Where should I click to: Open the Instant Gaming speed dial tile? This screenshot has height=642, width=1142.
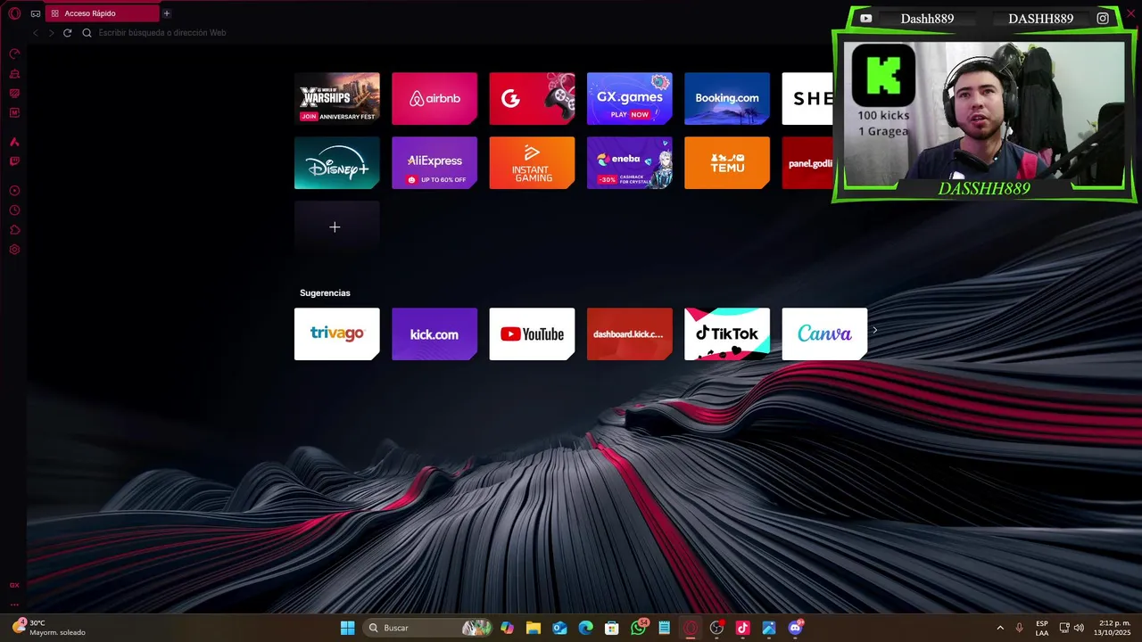tap(532, 162)
